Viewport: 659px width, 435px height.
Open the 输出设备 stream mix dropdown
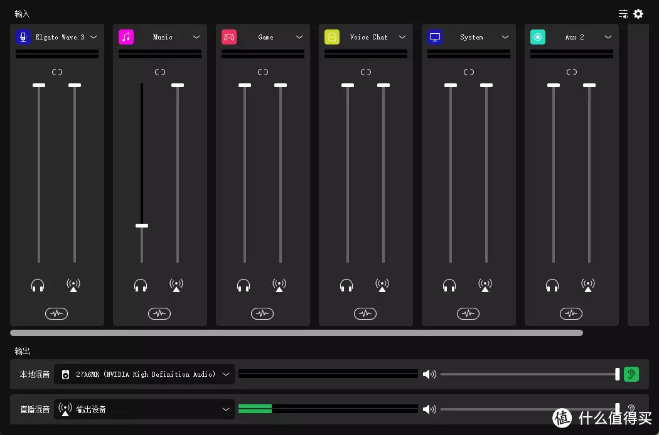tap(144, 409)
